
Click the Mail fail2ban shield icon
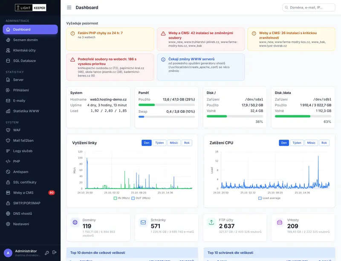[8, 141]
